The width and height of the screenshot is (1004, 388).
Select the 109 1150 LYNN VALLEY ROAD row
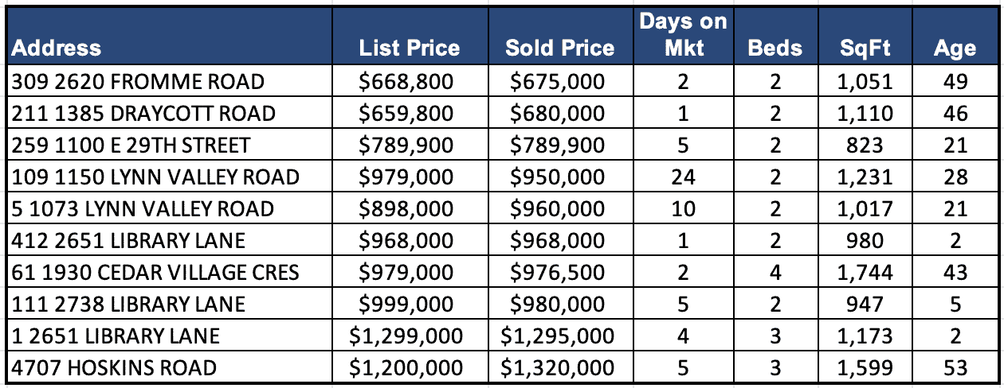coord(155,177)
